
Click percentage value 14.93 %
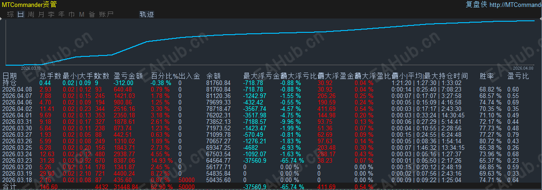pos(162,161)
